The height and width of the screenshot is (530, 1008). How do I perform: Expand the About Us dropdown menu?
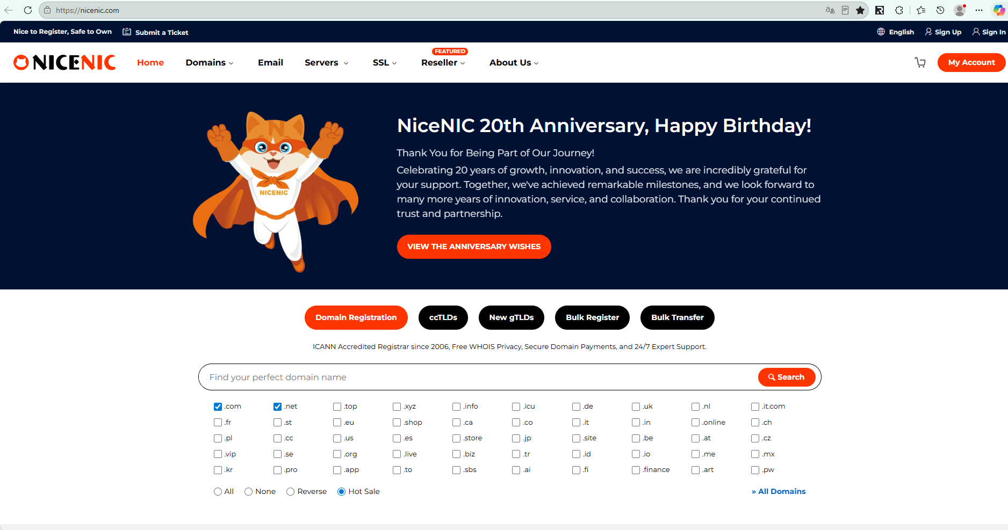tap(514, 63)
